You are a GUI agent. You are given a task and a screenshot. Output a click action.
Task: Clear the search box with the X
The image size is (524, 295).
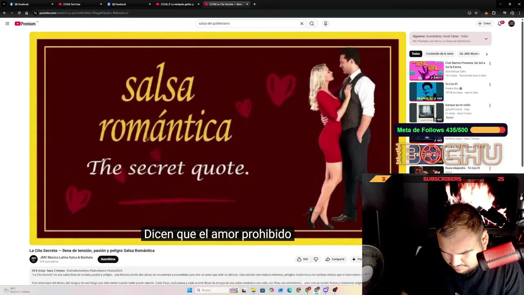click(x=302, y=23)
